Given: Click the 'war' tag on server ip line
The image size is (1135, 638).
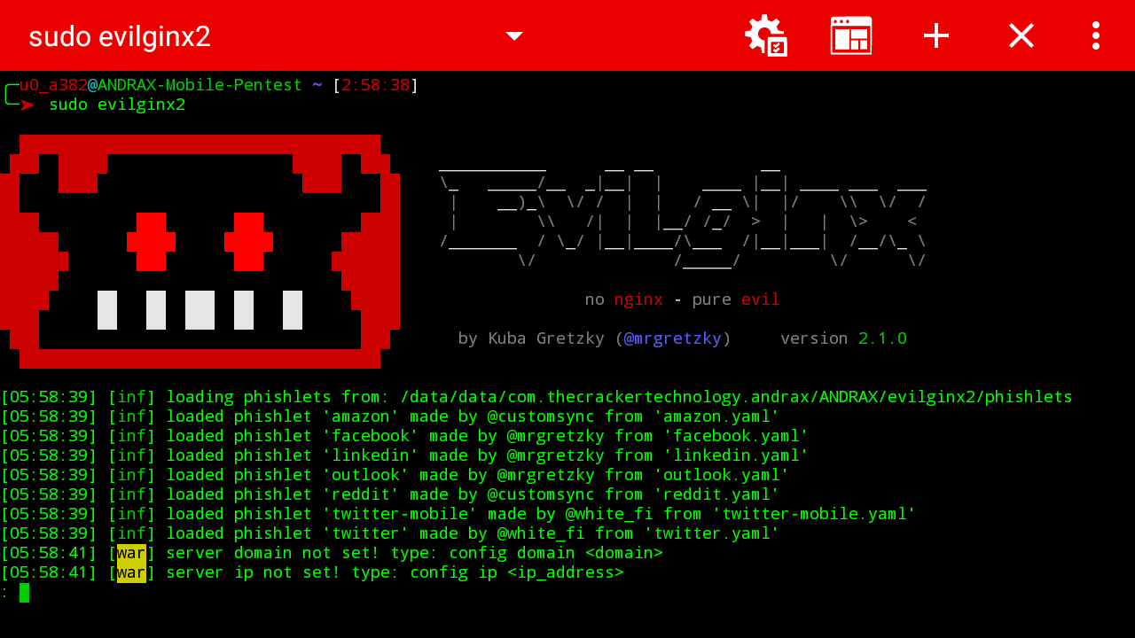Looking at the screenshot, I should coord(131,572).
